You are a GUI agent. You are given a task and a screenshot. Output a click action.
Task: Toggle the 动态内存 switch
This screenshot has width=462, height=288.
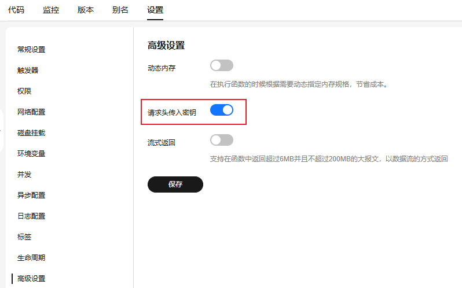pos(221,65)
